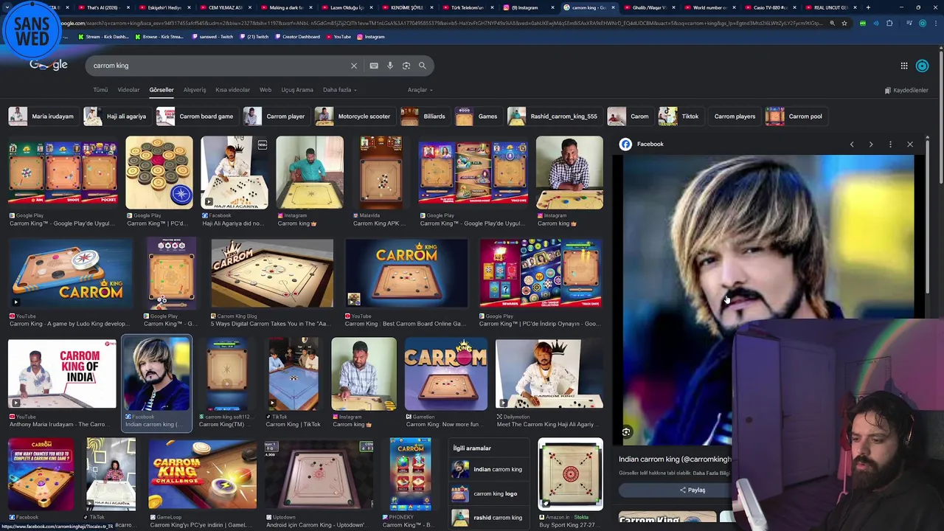Open the Carrom King of India thumbnail
Image resolution: width=944 pixels, height=531 pixels.
coord(62,373)
